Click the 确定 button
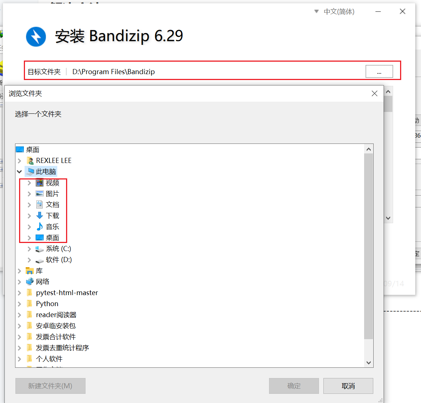 pyautogui.click(x=294, y=386)
